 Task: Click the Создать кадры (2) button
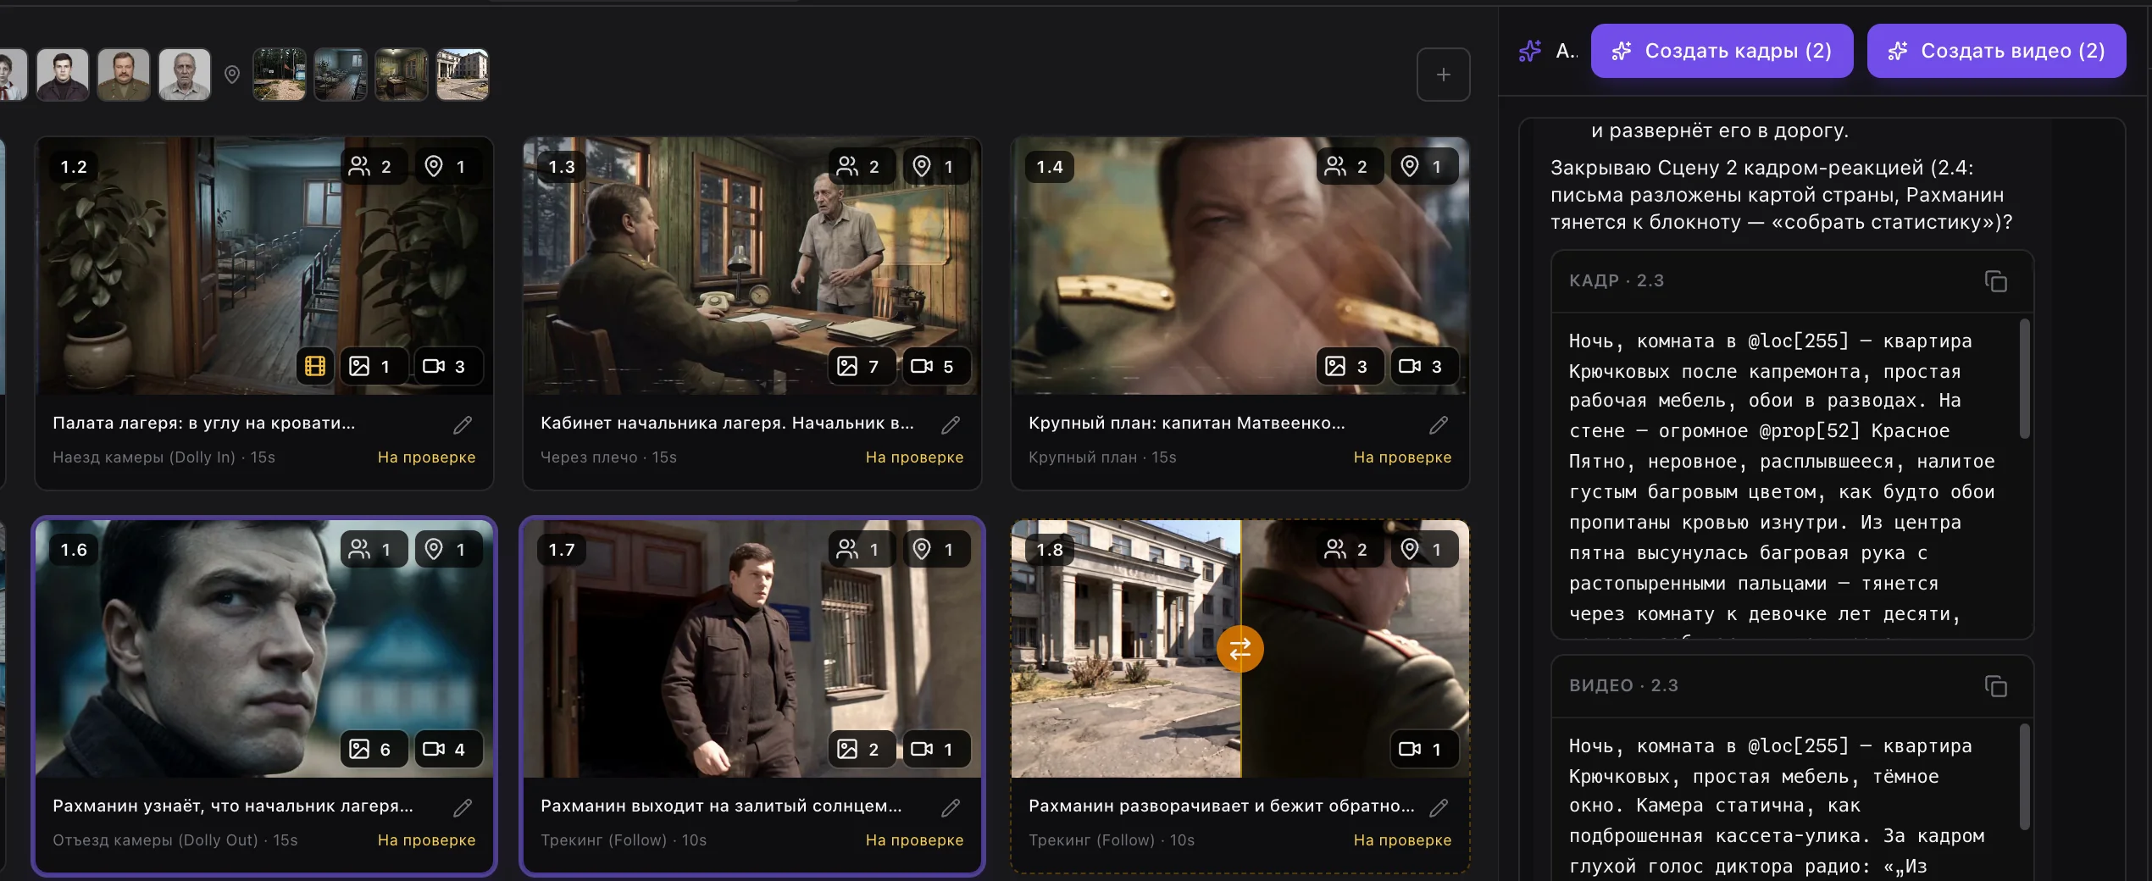pos(1722,51)
